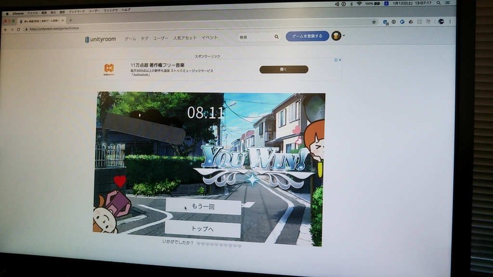This screenshot has height=277, width=493.
Task: Open the Chrome profile avatar
Action: coord(441,21)
